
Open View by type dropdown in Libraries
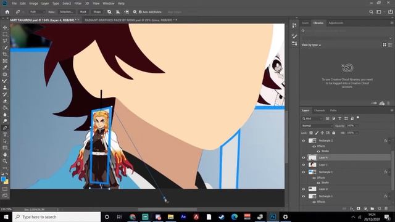click(311, 45)
